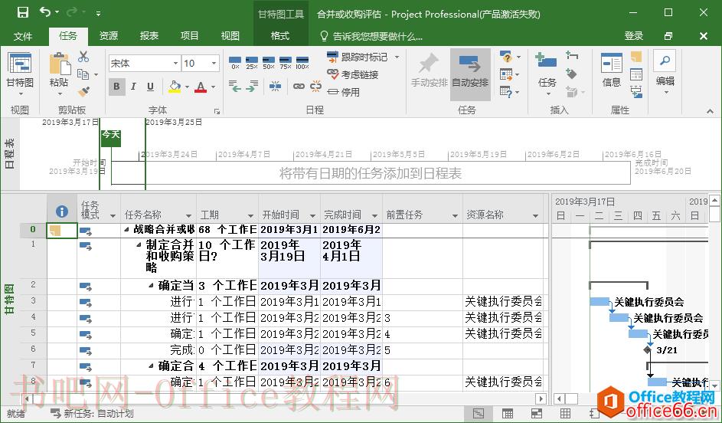This screenshot has height=423, width=722.
Task: Click the yellow task notes icon
Action: click(x=636, y=57)
